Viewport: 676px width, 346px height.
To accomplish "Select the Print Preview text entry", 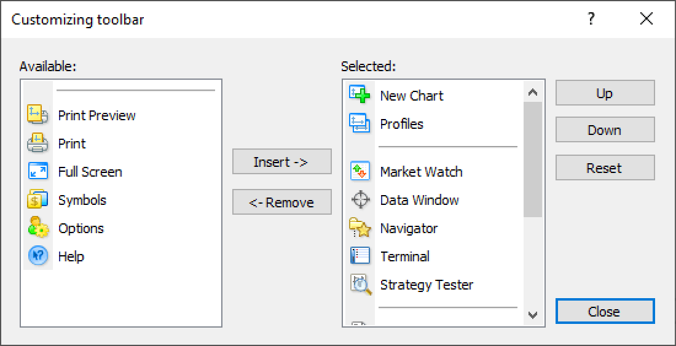I will (x=97, y=115).
